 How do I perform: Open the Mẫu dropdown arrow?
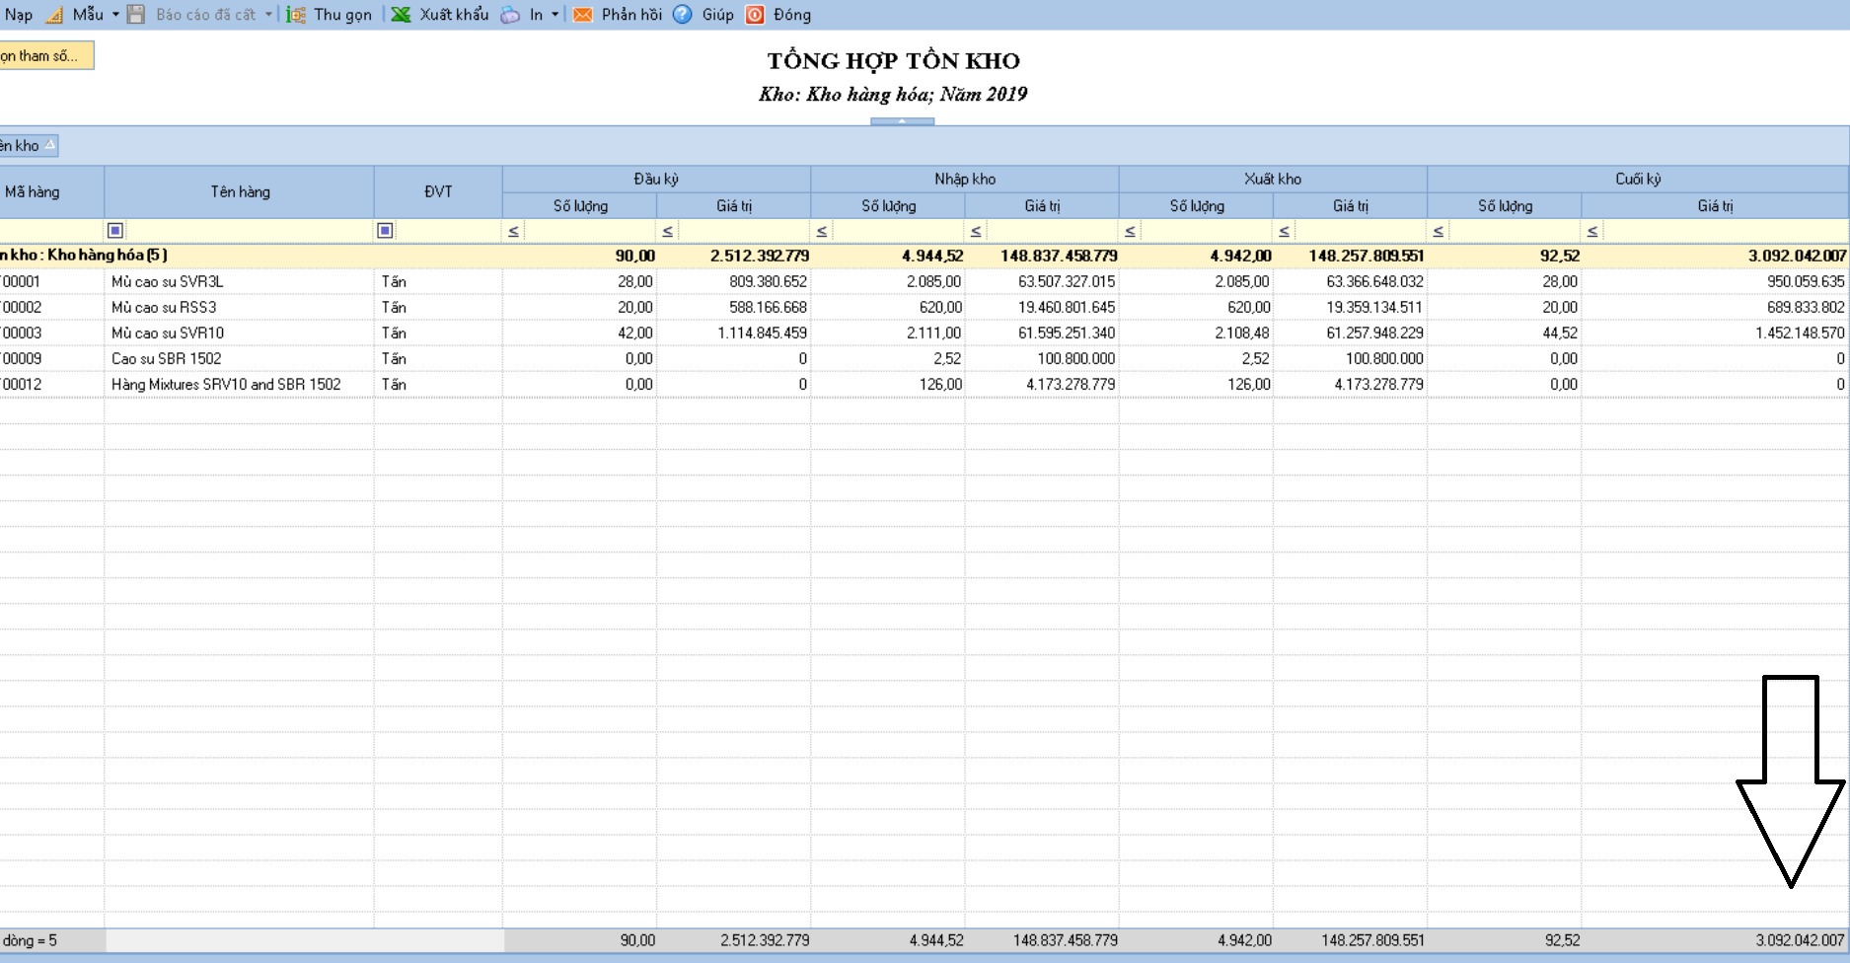(x=115, y=15)
